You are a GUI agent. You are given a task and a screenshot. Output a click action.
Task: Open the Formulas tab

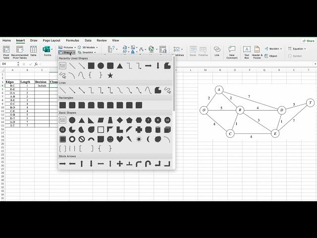click(73, 41)
